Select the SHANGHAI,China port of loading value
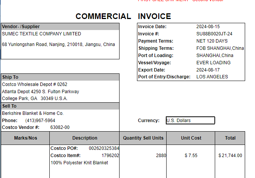This screenshot has width=255, height=178. 215,56
